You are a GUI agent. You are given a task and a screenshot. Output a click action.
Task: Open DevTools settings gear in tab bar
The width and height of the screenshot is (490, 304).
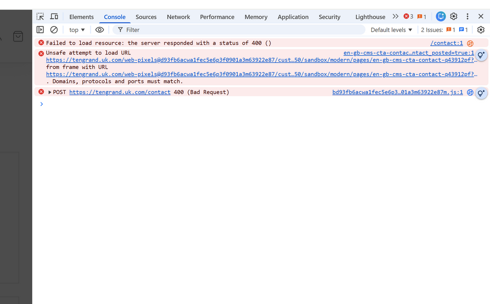[454, 16]
